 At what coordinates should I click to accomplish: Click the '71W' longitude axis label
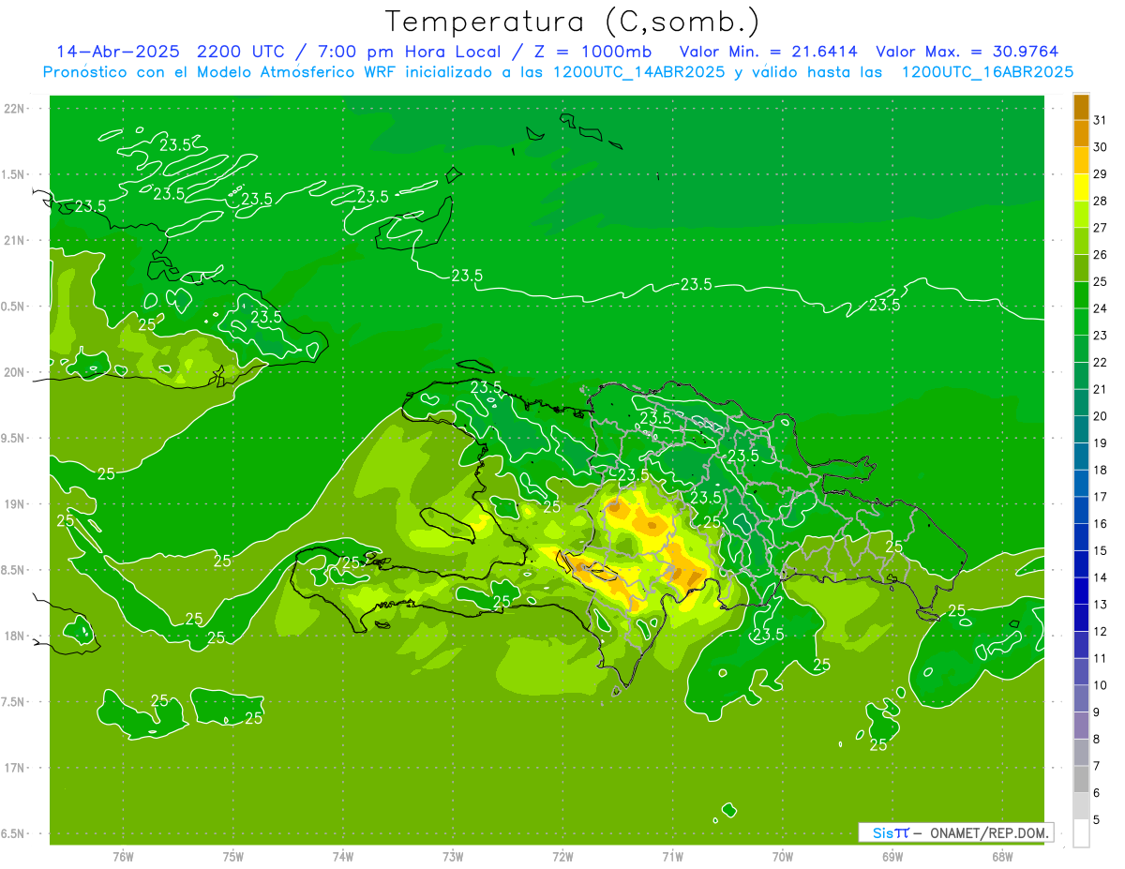click(672, 857)
